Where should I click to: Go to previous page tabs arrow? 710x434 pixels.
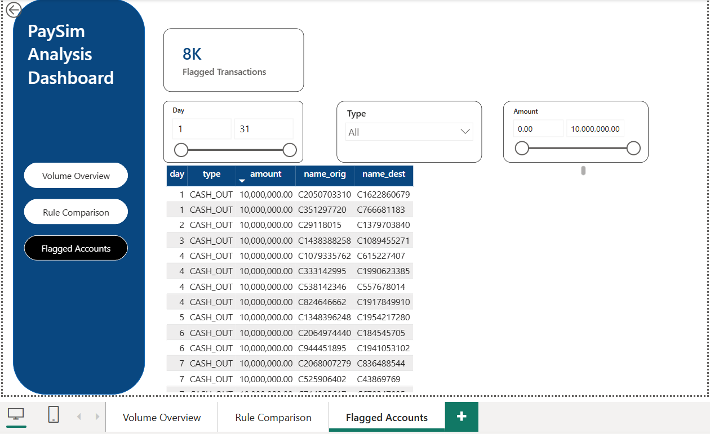coord(79,417)
